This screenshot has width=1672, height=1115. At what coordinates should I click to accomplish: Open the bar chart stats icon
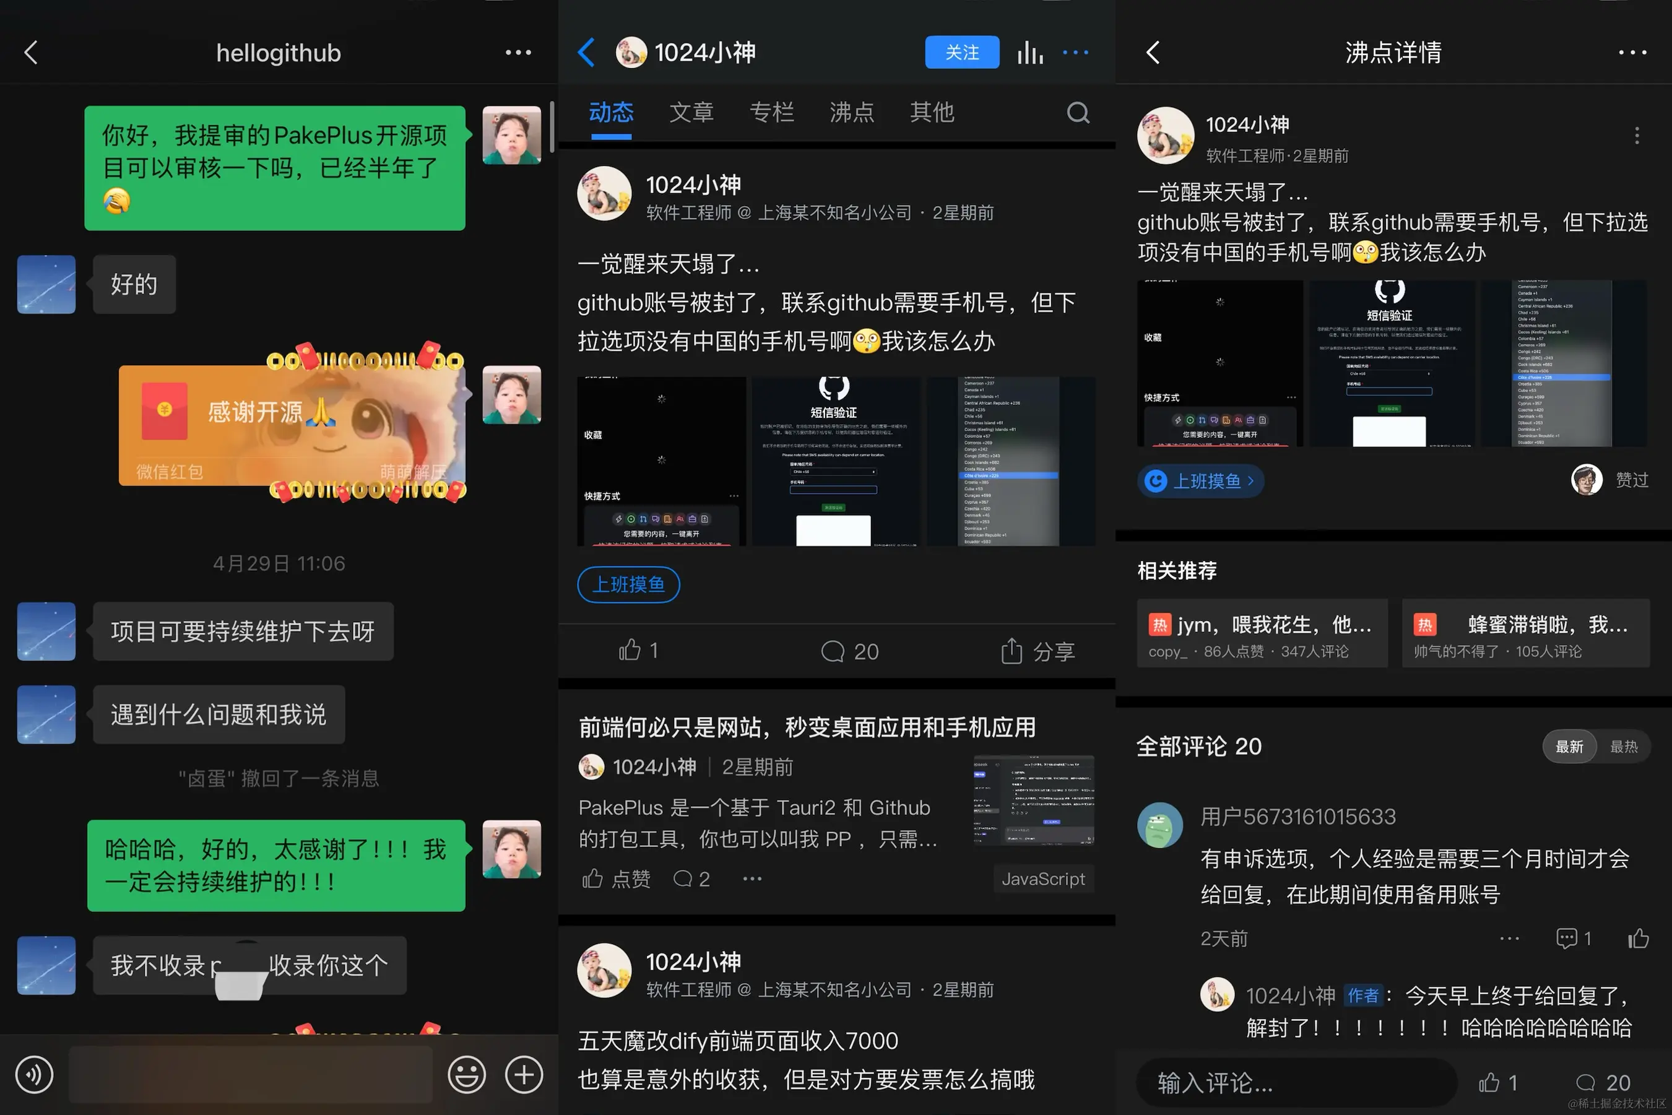click(x=1030, y=53)
